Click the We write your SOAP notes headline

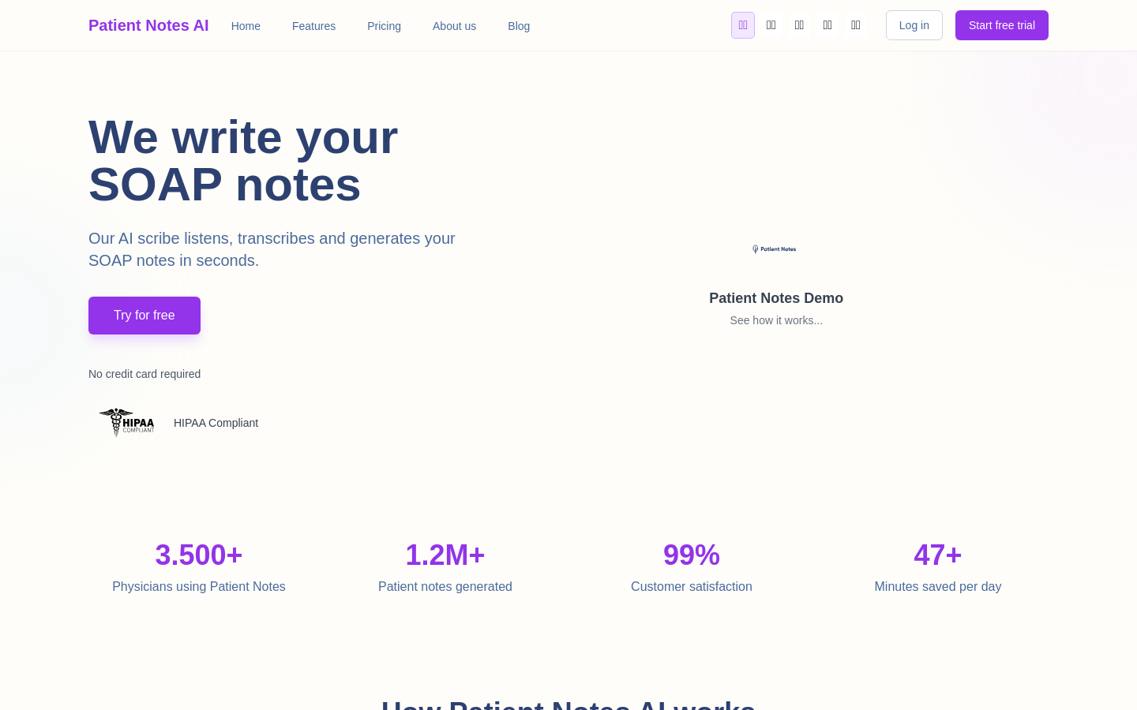[x=243, y=161]
